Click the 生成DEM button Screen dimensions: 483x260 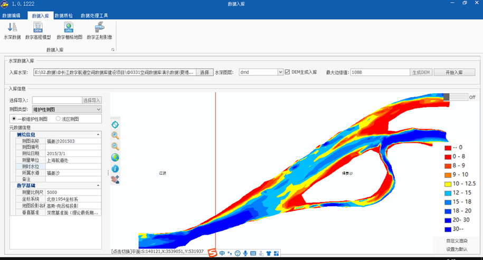pos(421,72)
